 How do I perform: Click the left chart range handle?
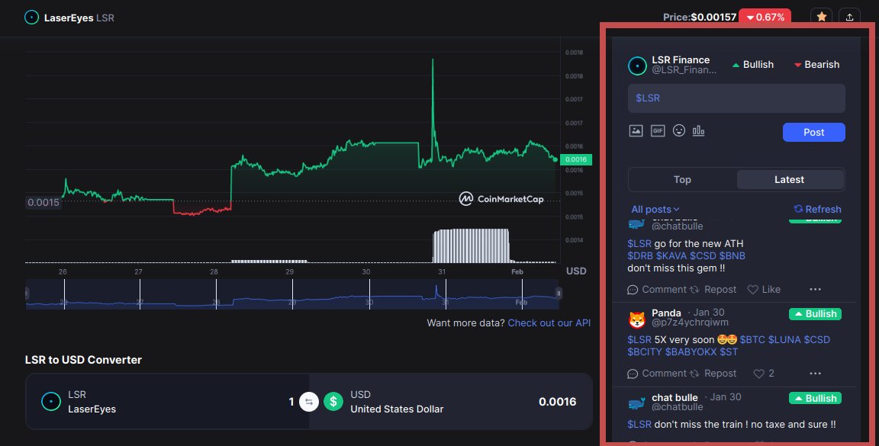coord(27,294)
